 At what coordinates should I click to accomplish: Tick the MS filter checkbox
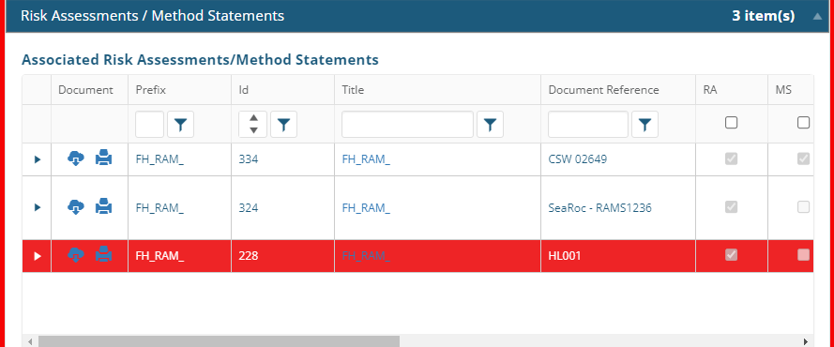tap(803, 123)
